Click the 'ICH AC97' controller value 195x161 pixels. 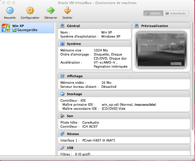(x=90, y=126)
